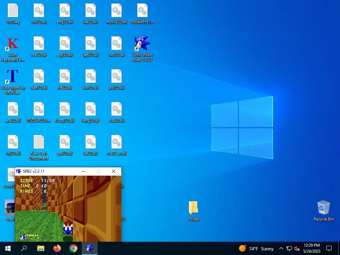Image resolution: width=340 pixels, height=255 pixels.
Task: Select the Recycle Bin icon
Action: 323,208
